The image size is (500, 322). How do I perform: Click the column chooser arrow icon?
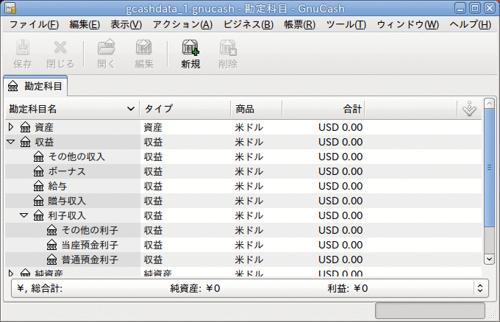pos(470,109)
